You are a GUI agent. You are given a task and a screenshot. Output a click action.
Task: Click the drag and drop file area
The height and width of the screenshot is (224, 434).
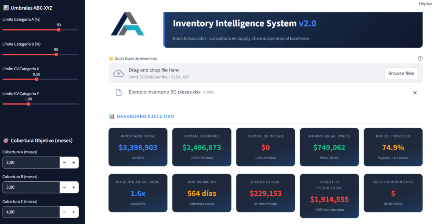246,73
